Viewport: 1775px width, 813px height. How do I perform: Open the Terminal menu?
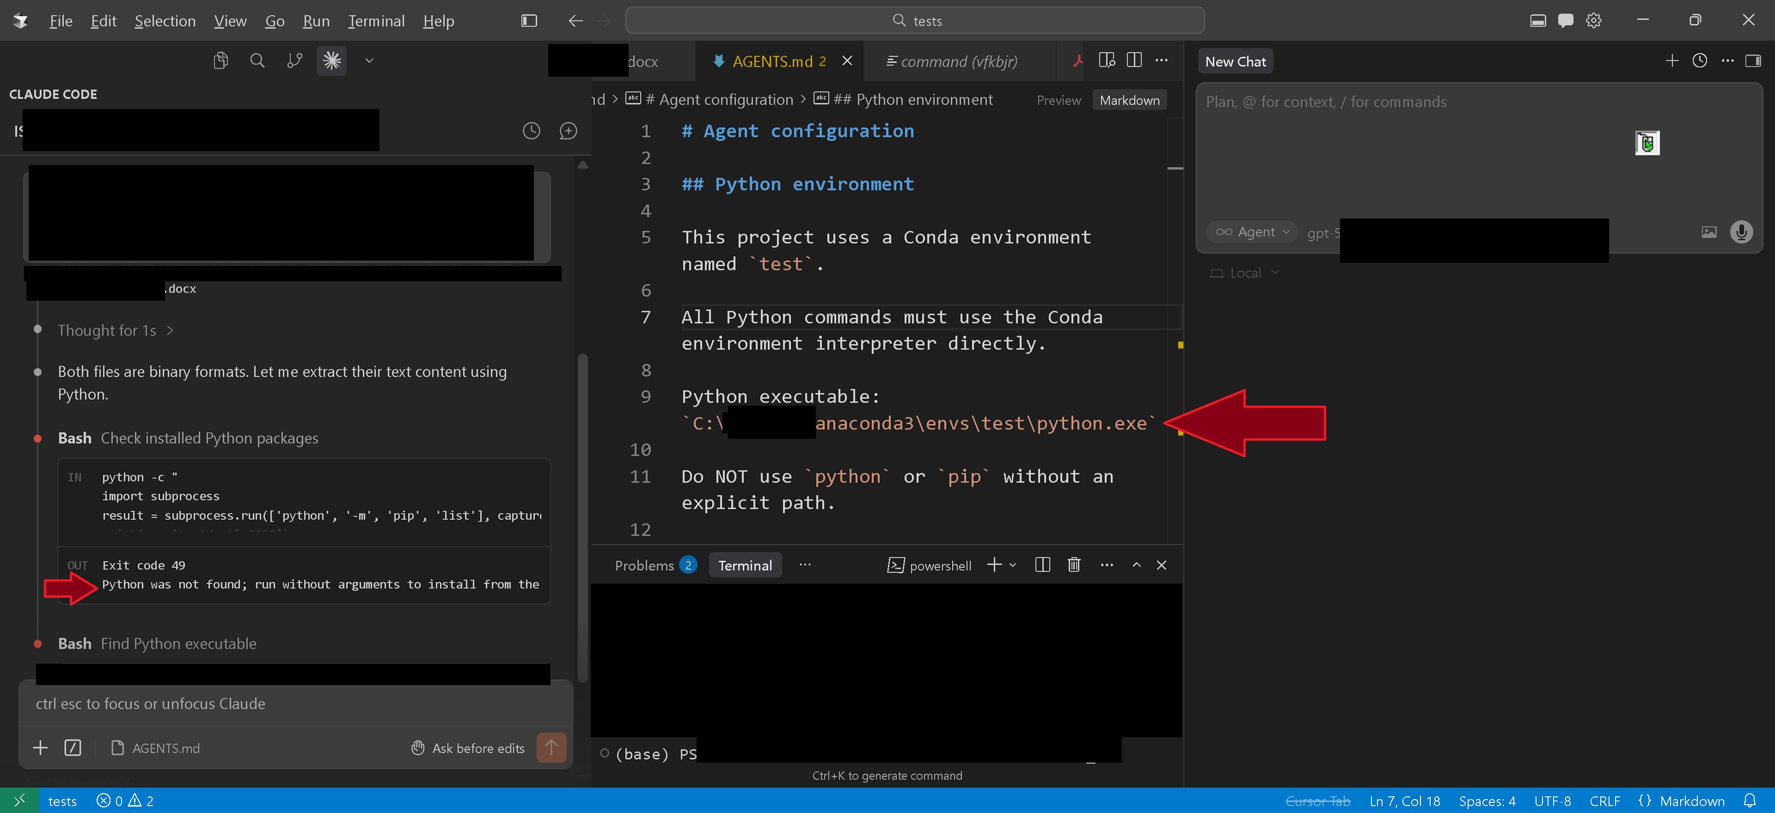pos(376,21)
